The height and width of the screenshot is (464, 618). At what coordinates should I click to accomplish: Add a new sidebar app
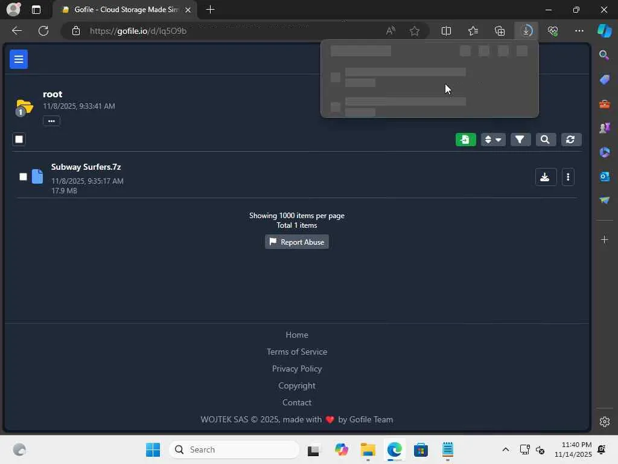point(604,239)
